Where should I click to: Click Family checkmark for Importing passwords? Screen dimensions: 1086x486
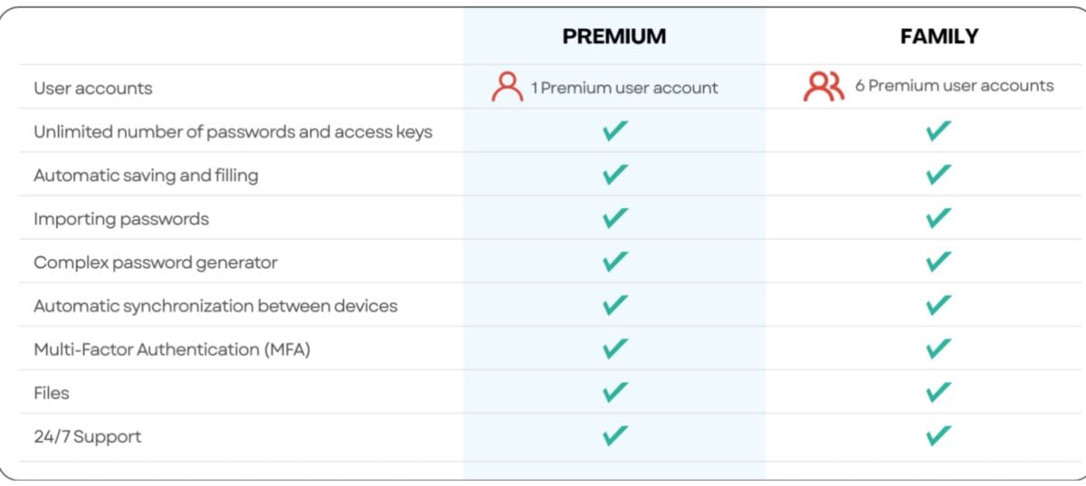pyautogui.click(x=938, y=218)
